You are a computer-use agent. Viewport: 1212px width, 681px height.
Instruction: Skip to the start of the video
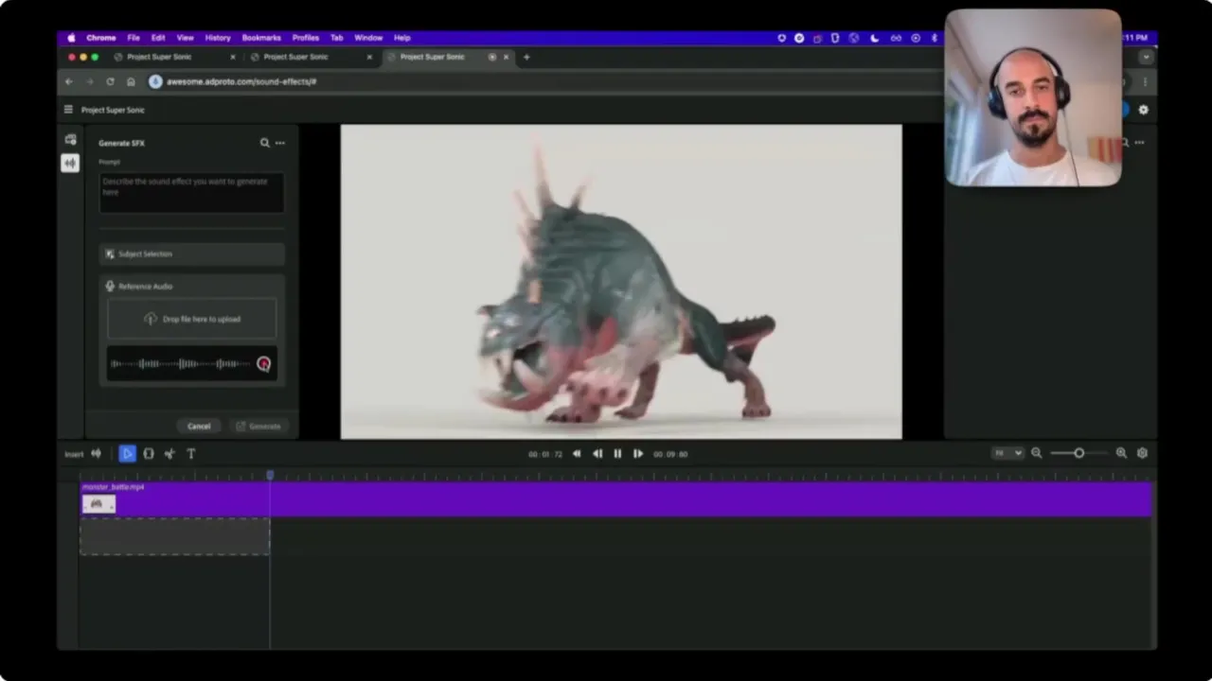[577, 454]
